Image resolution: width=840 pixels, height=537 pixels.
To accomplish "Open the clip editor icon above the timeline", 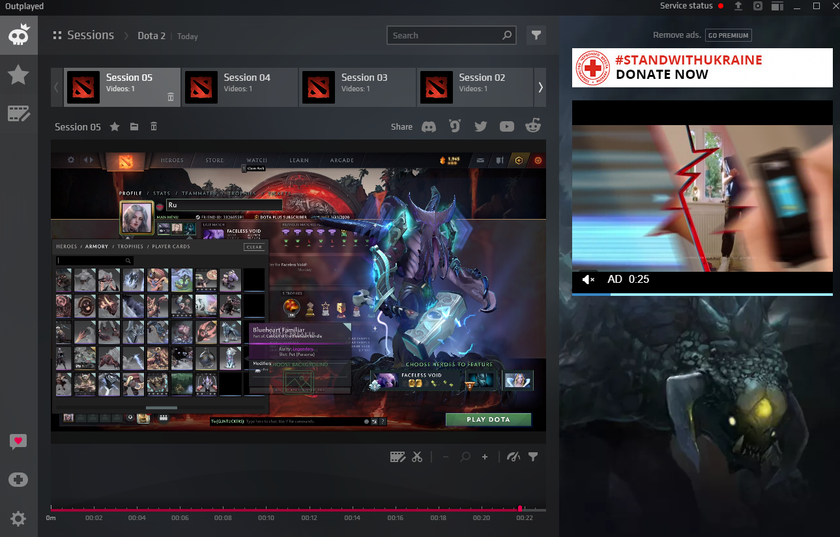I will [398, 457].
